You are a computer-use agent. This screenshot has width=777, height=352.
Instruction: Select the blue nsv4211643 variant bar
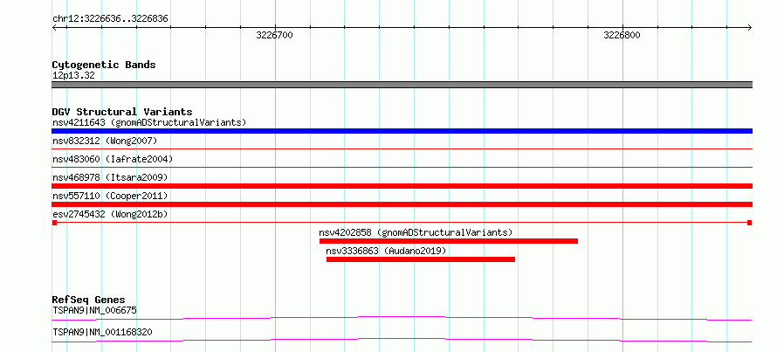402,131
